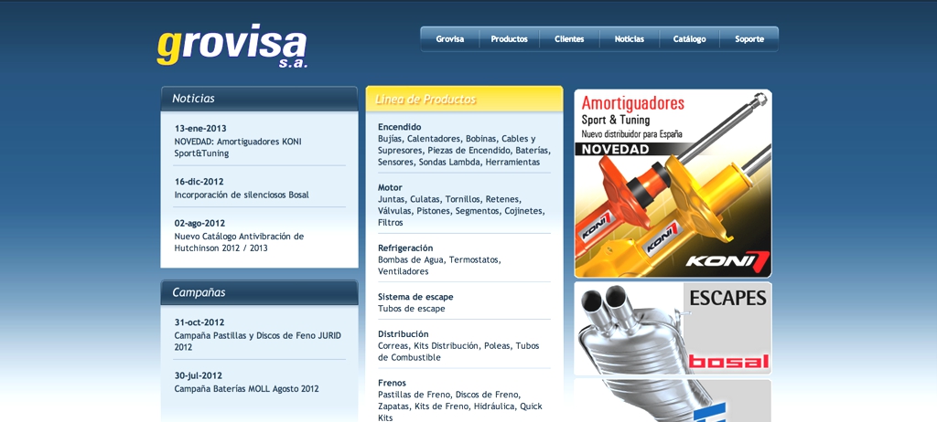The image size is (937, 422).
Task: Click the grovisa s.a. logo
Action: [232, 47]
